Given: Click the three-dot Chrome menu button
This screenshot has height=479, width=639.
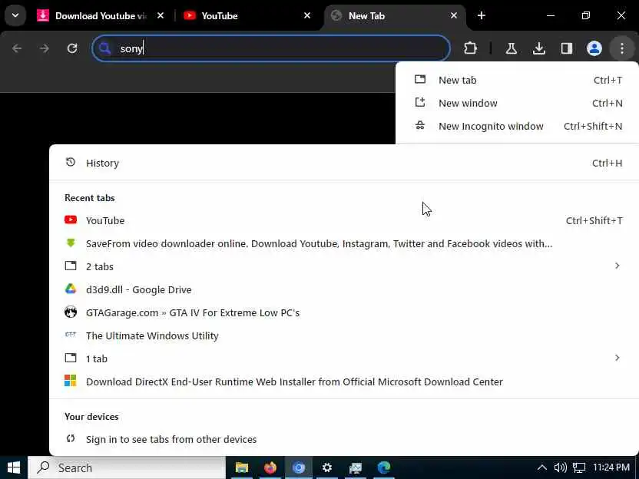Looking at the screenshot, I should [622, 48].
